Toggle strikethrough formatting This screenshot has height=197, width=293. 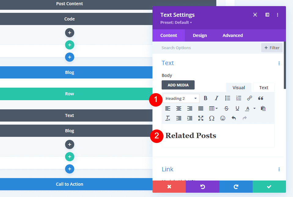click(x=226, y=108)
